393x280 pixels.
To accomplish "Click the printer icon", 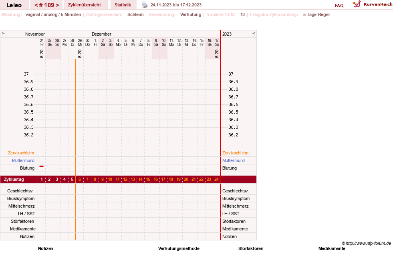I will [x=145, y=5].
